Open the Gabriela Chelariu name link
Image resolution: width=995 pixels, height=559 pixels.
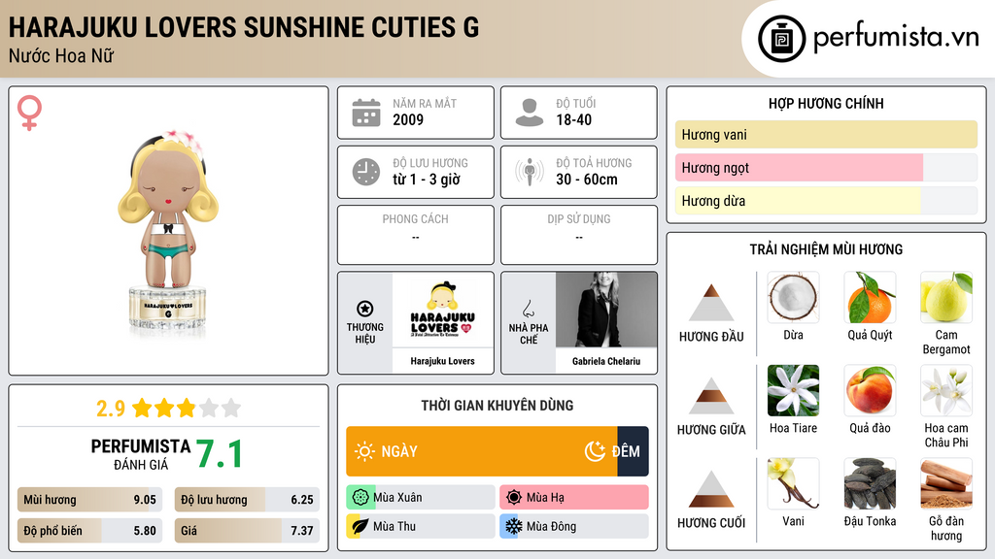pos(606,361)
